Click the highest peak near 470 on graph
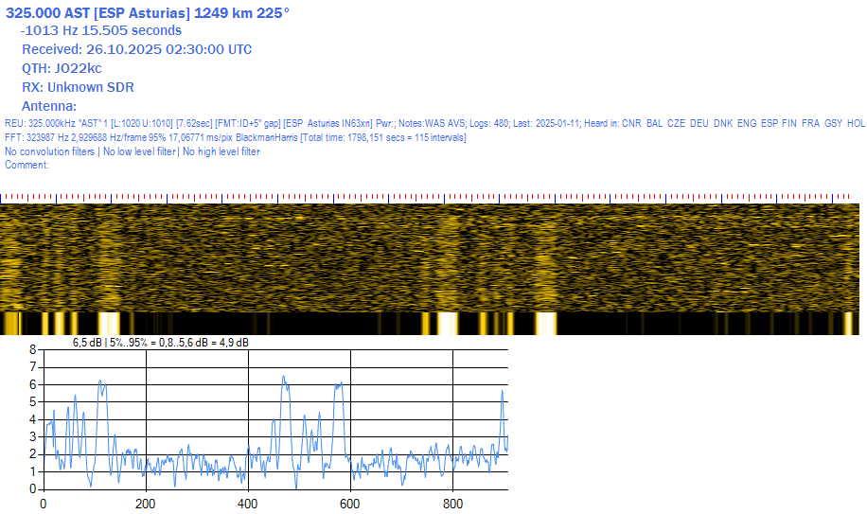Viewport: 867px width, 514px height. (x=283, y=377)
